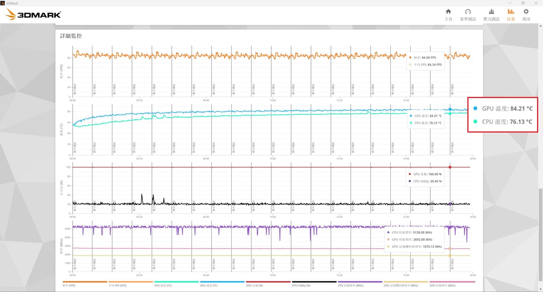
Task: Click GPU load data point on chart
Action: (x=450, y=167)
